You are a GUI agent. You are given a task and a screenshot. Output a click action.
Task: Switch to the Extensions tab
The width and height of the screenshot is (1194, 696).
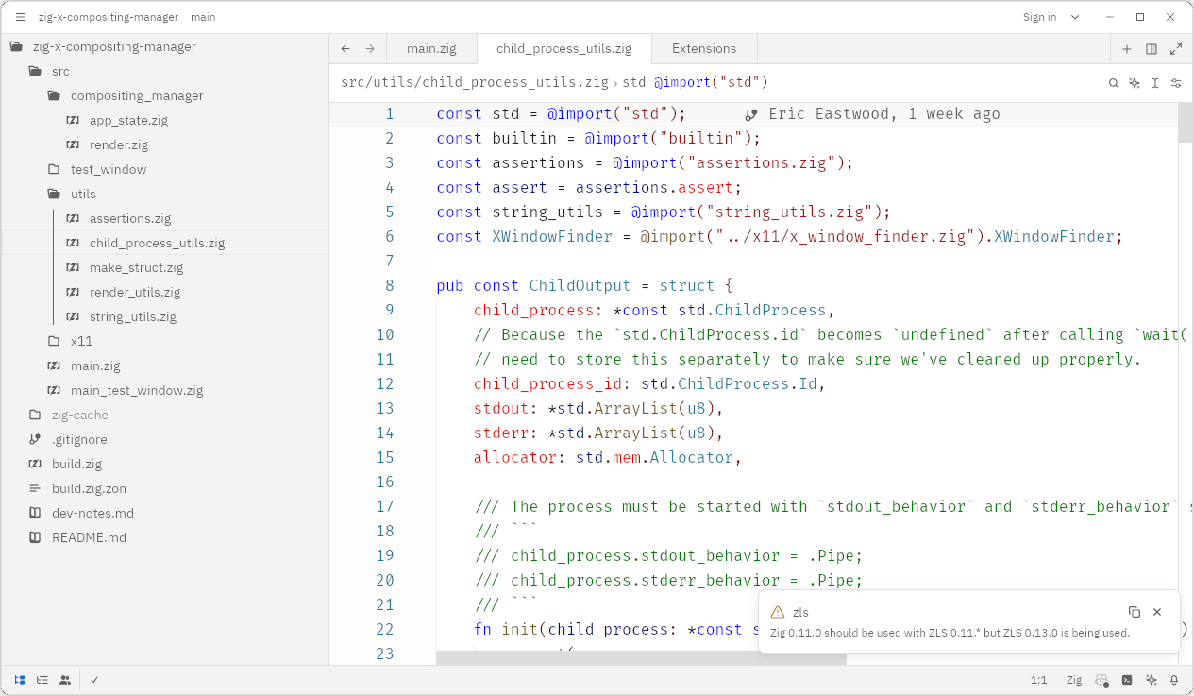tap(704, 48)
